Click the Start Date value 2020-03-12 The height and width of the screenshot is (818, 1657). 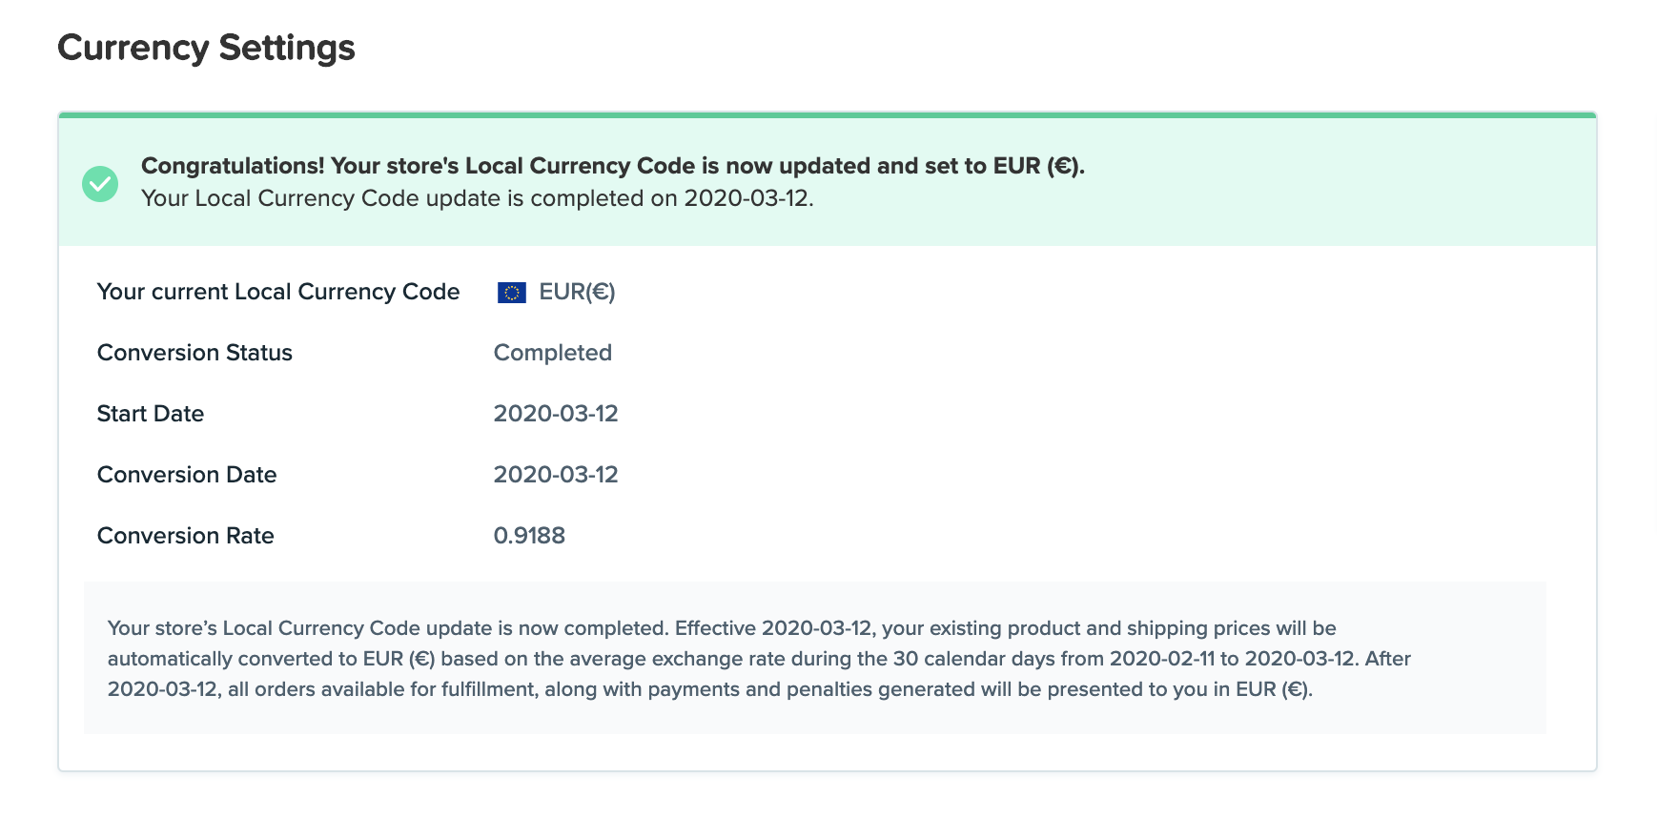(x=556, y=414)
